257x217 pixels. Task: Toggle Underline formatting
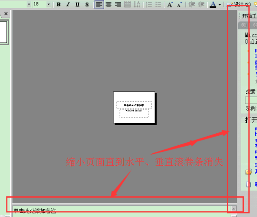coord(78,4)
